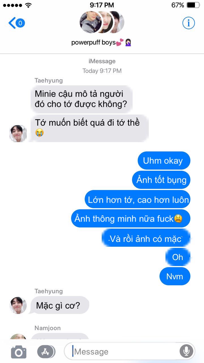Open the powerpuff boys group avatar cluster
The width and height of the screenshot is (204, 363).
point(102,22)
